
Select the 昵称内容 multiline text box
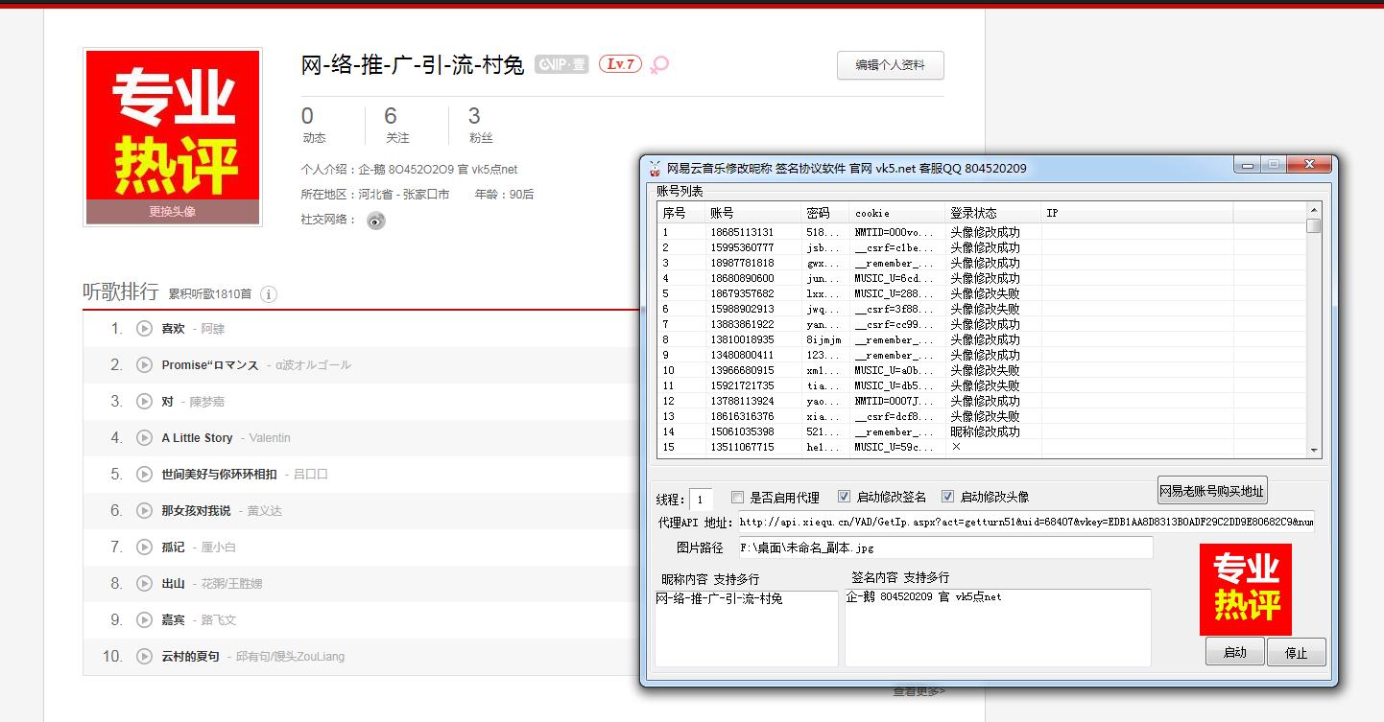[x=744, y=628]
